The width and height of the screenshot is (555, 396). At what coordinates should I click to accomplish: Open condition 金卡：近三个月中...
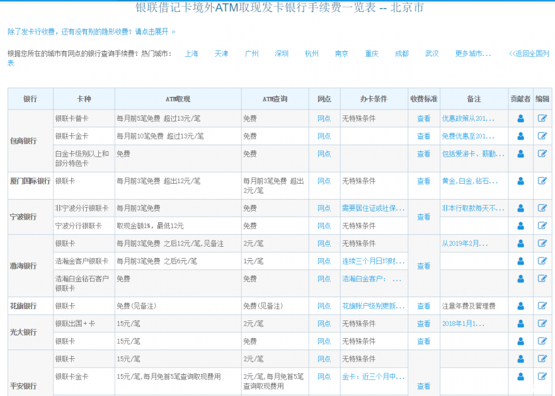point(373,377)
